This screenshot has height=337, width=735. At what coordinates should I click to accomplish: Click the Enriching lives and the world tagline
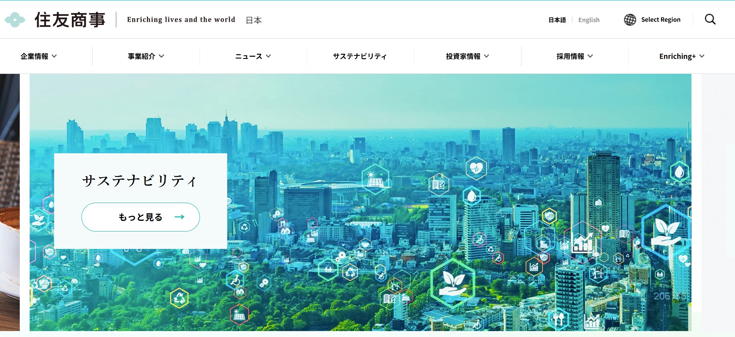[x=181, y=20]
